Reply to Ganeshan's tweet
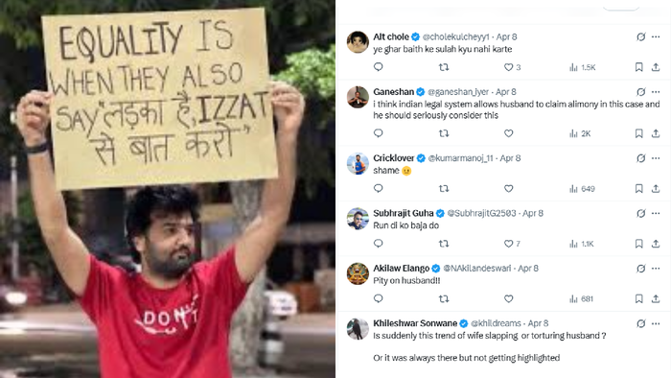This screenshot has width=671, height=378. pyautogui.click(x=379, y=133)
